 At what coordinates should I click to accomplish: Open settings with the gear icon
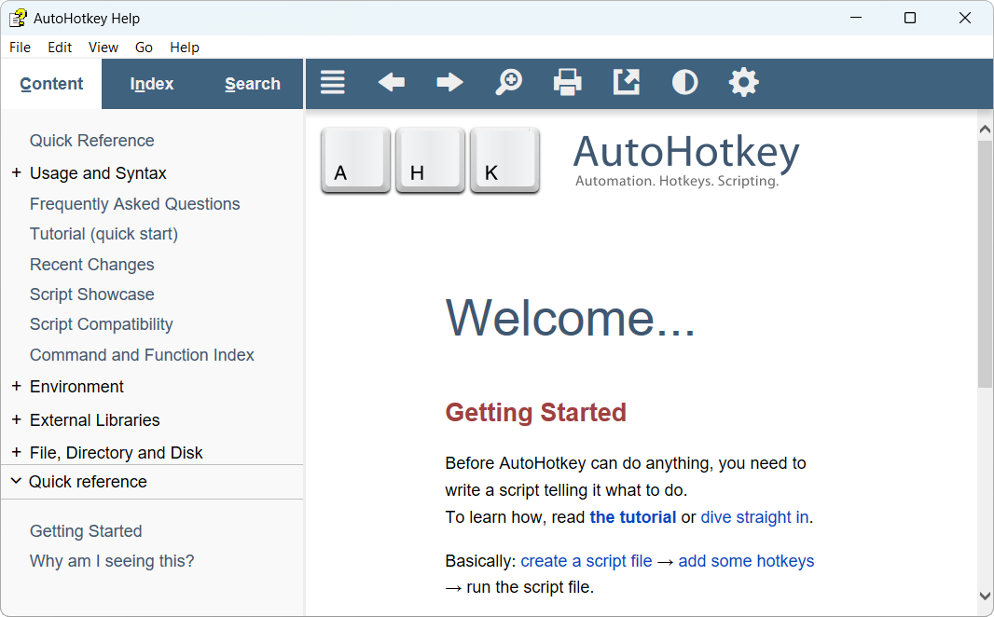(743, 82)
